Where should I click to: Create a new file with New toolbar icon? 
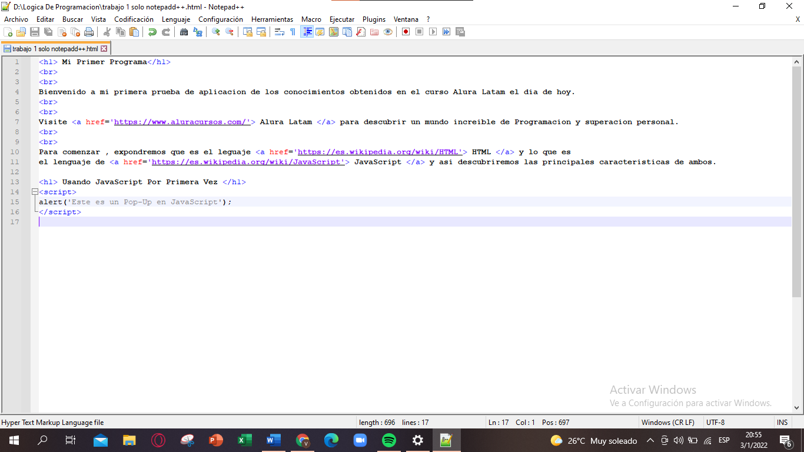pyautogui.click(x=8, y=32)
